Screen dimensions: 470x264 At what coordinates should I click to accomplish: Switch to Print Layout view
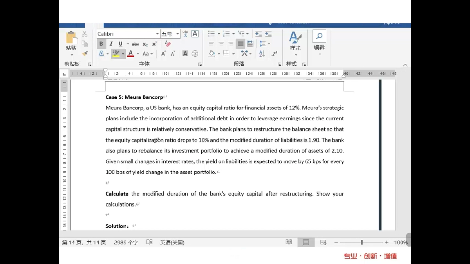tap(306, 242)
